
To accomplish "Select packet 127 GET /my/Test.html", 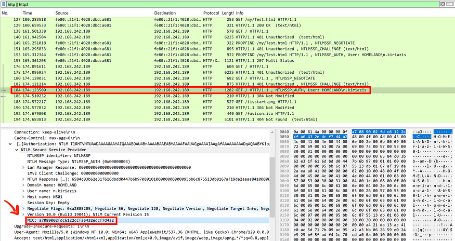I will (228, 20).
